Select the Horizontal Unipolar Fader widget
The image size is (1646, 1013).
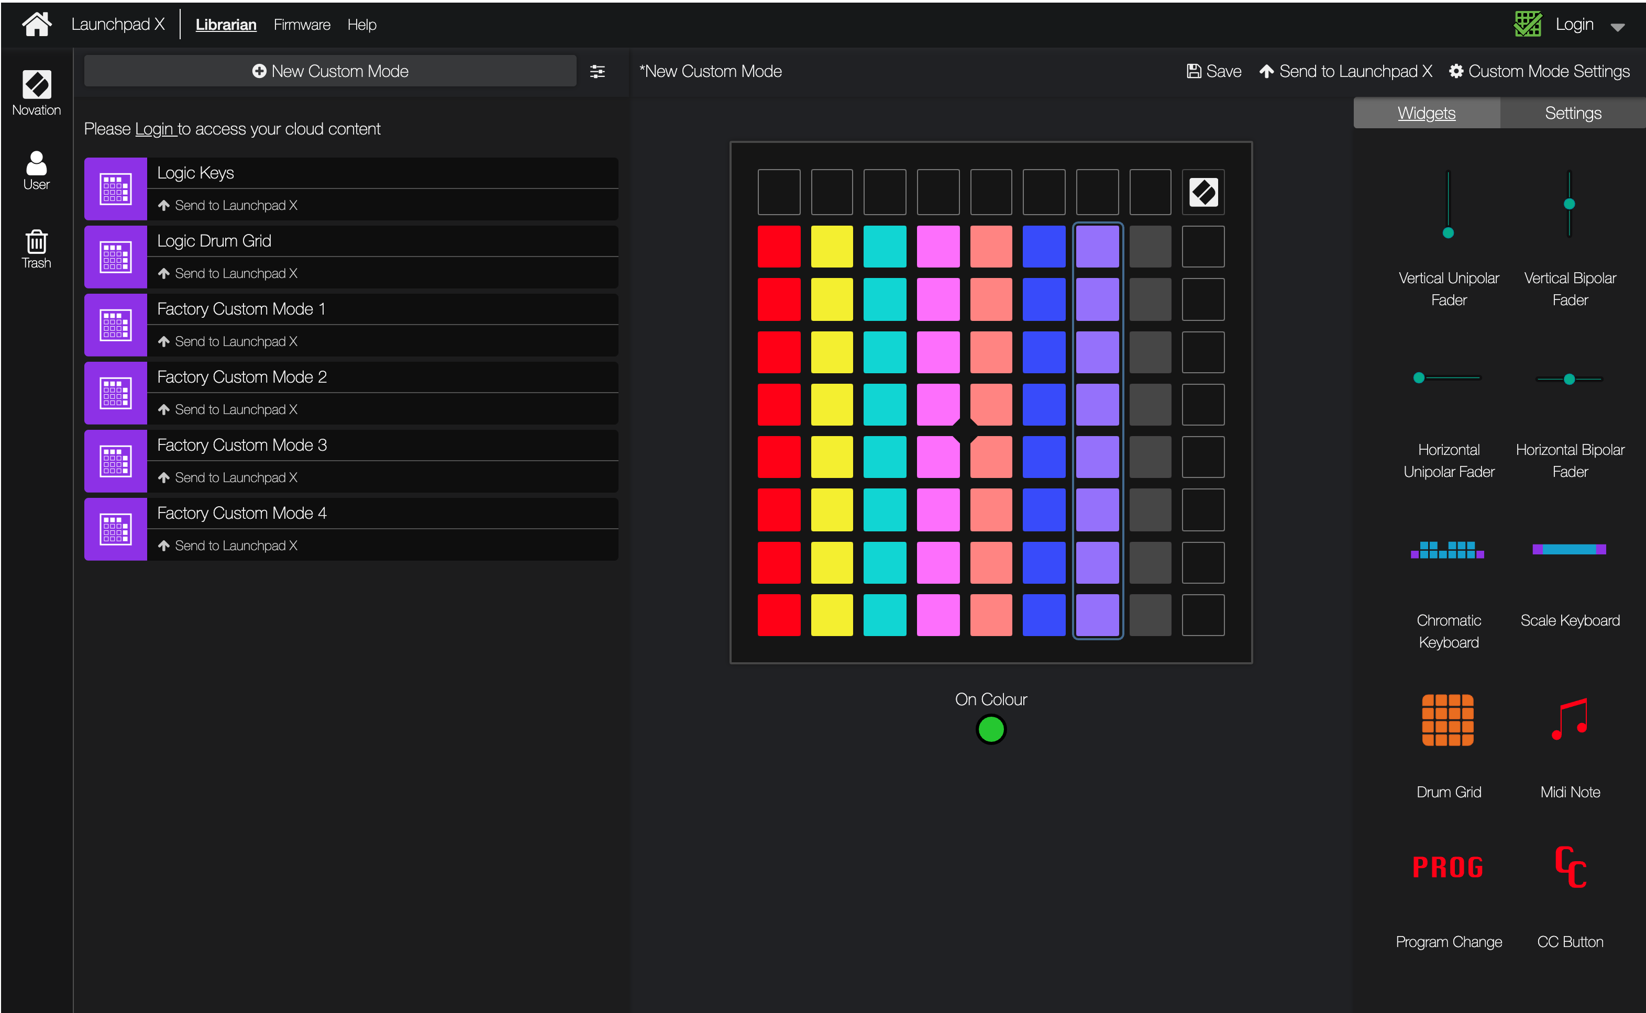tap(1448, 424)
